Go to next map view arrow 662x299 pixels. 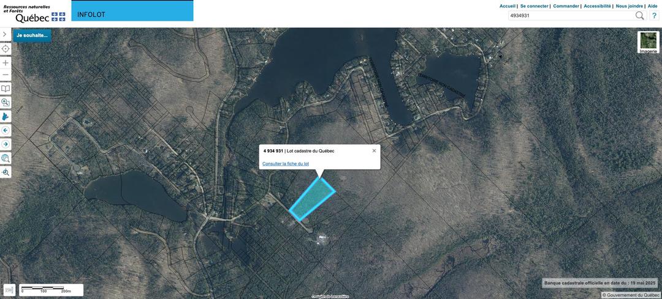coord(6,144)
